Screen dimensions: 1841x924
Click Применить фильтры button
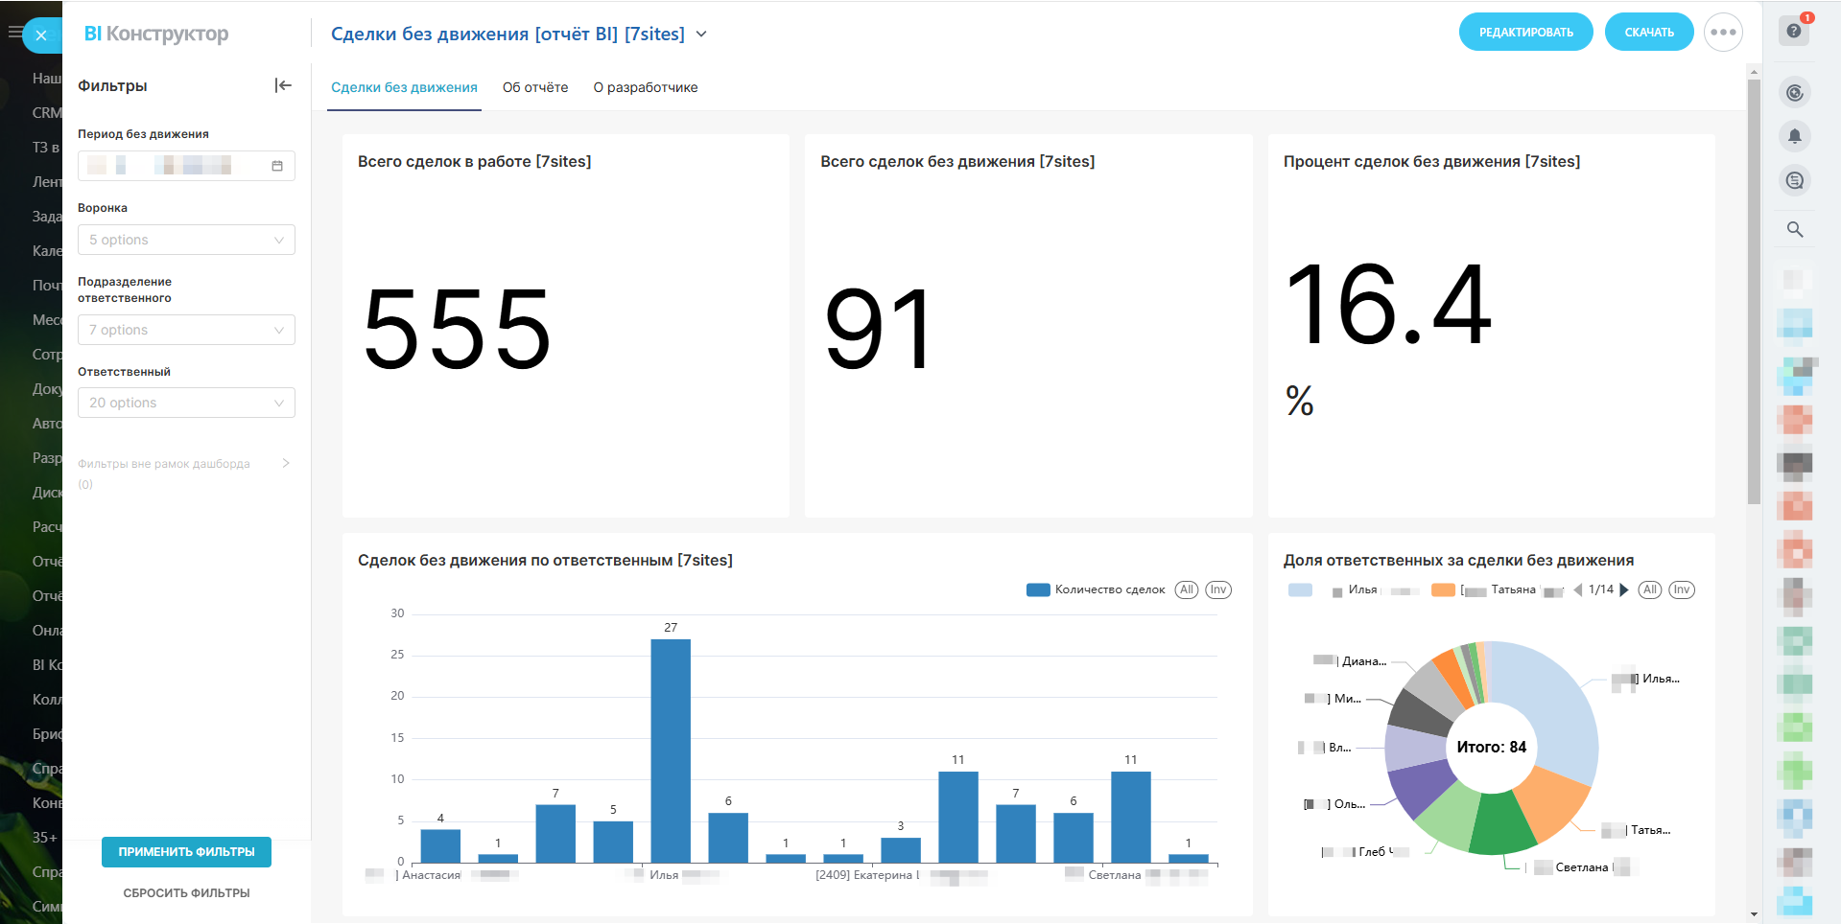pyautogui.click(x=186, y=851)
